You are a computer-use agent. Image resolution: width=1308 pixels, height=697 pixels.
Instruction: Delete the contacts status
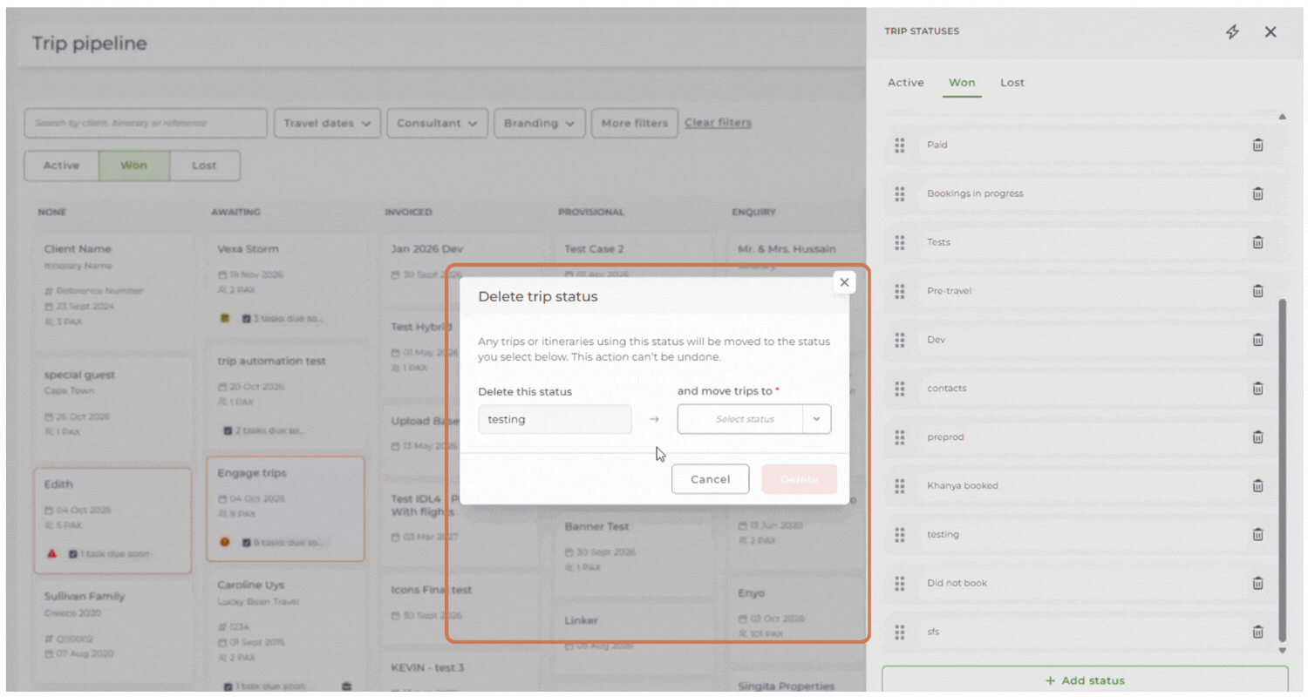(1257, 389)
